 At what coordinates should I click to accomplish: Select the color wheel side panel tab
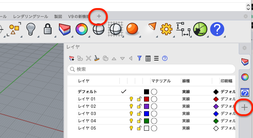point(245,77)
